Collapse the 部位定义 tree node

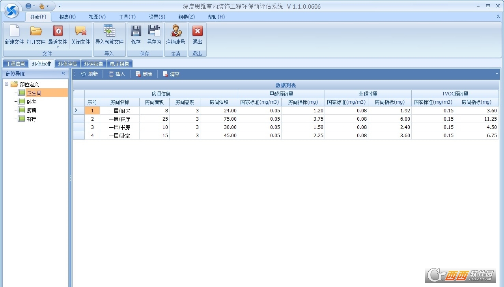point(7,84)
